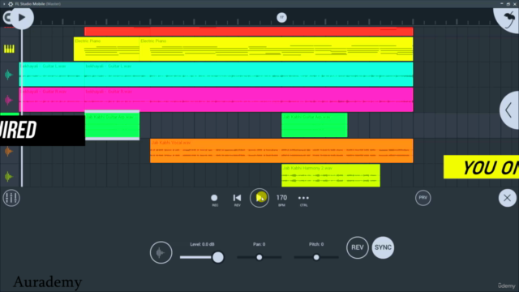Click the FL Studio fruit logo icon
This screenshot has width=519, height=292.
[x=508, y=19]
